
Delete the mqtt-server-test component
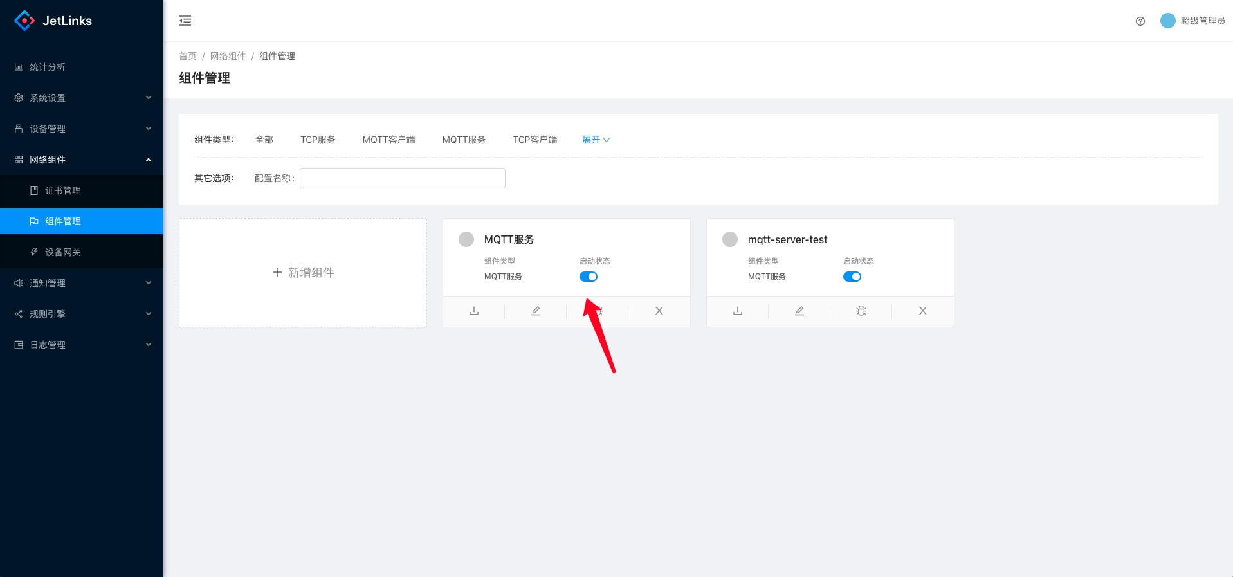[x=922, y=311]
